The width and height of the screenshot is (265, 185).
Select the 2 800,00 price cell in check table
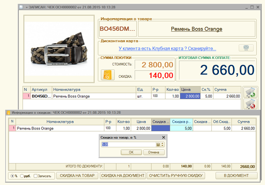[x=190, y=96]
